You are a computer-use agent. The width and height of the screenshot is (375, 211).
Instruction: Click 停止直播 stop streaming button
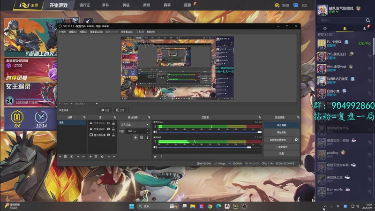282,125
